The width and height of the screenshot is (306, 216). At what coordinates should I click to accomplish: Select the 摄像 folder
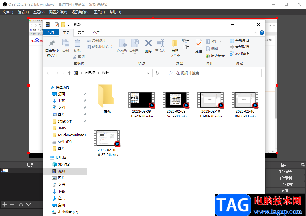[107, 99]
